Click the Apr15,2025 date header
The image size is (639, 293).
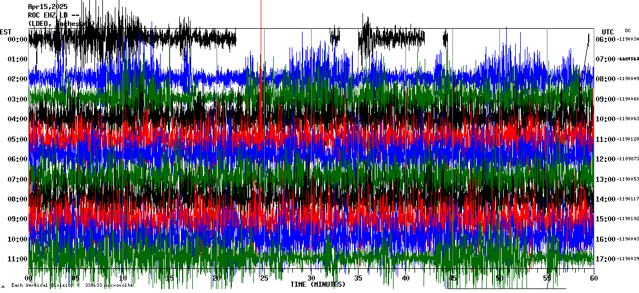pyautogui.click(x=48, y=7)
